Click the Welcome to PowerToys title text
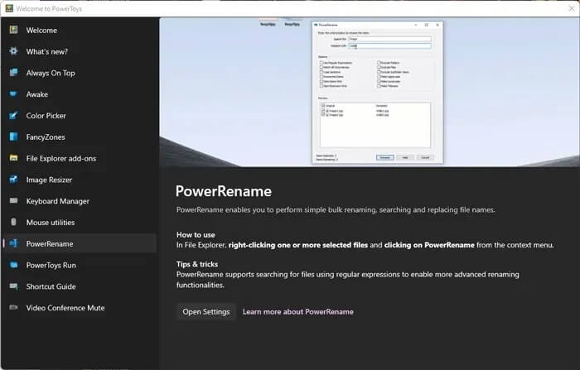 coord(49,8)
